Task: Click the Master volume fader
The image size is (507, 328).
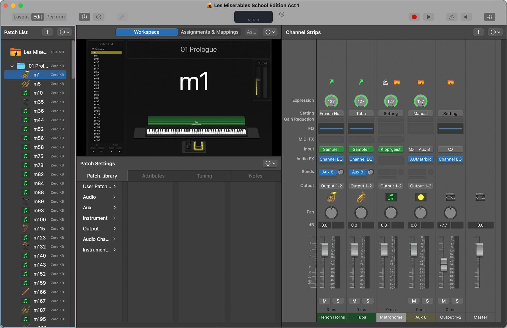Action: click(479, 249)
